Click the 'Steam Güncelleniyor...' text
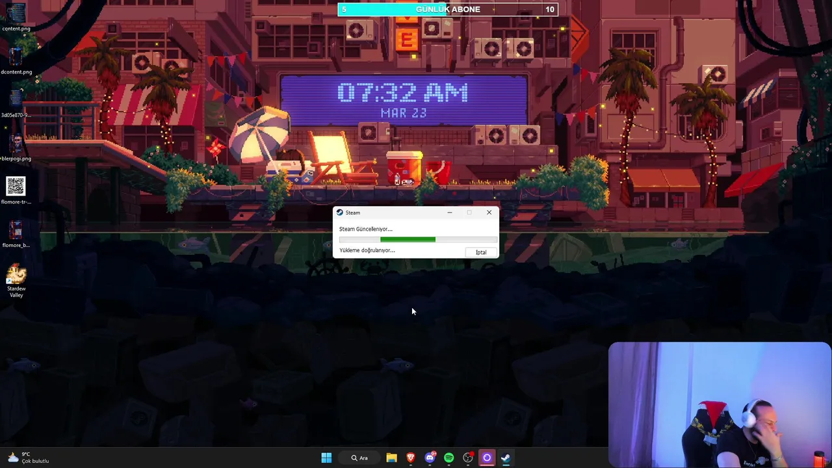 [365, 229]
